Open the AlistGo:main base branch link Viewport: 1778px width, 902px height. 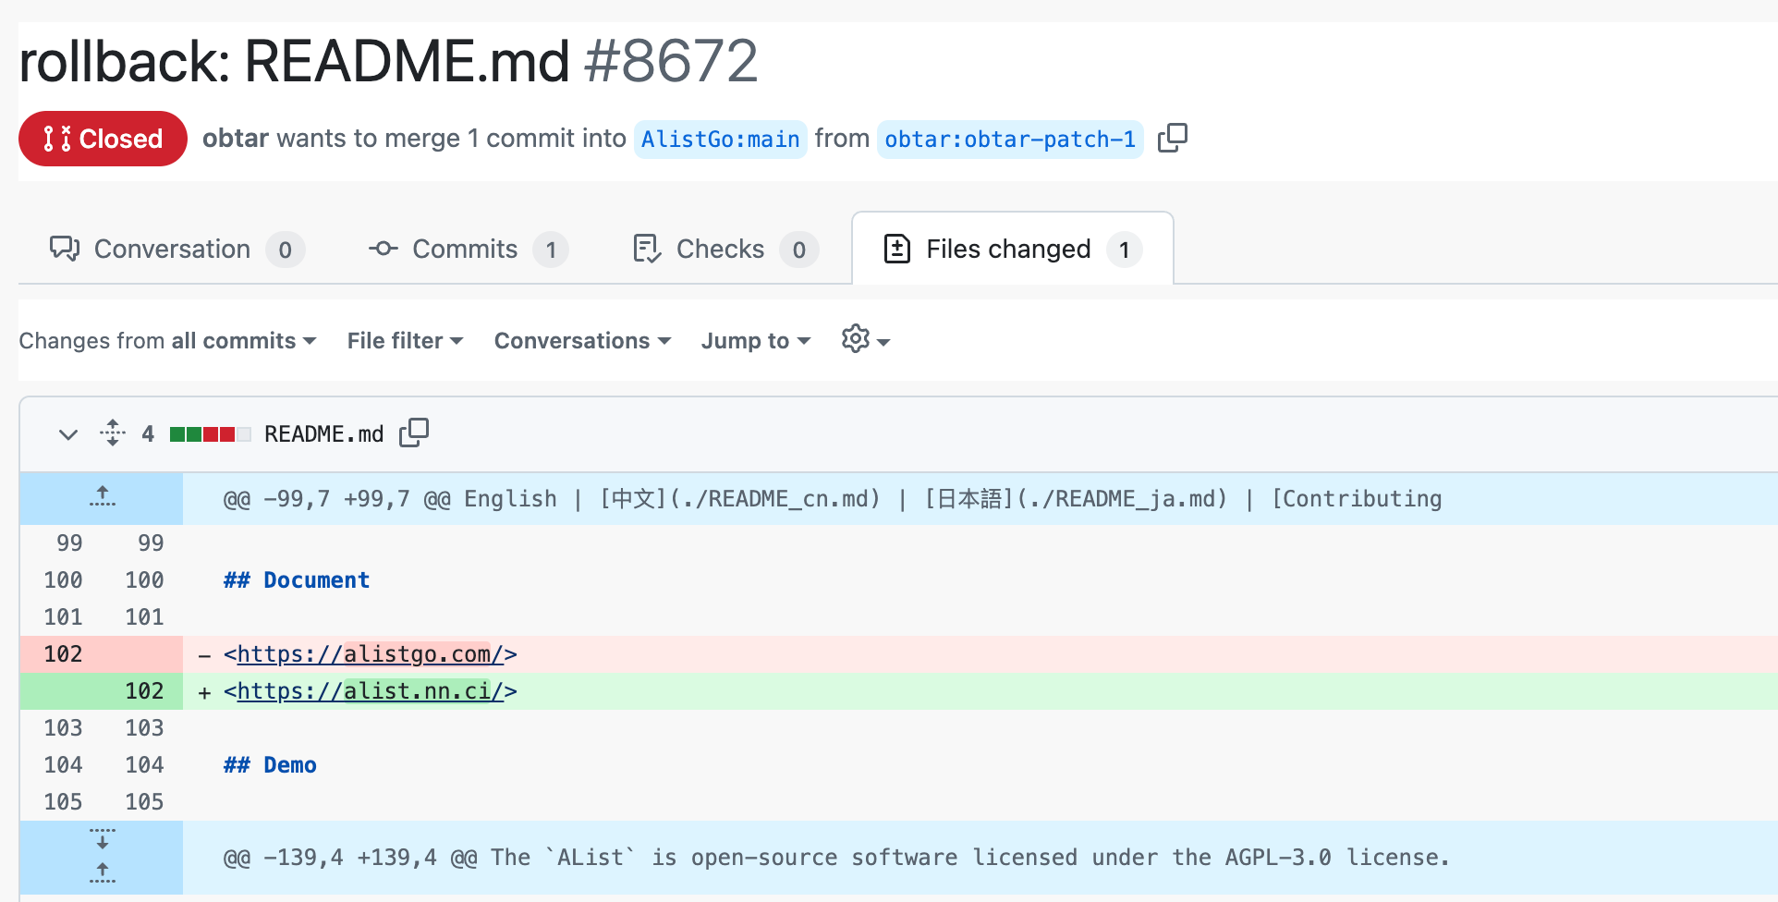coord(720,140)
